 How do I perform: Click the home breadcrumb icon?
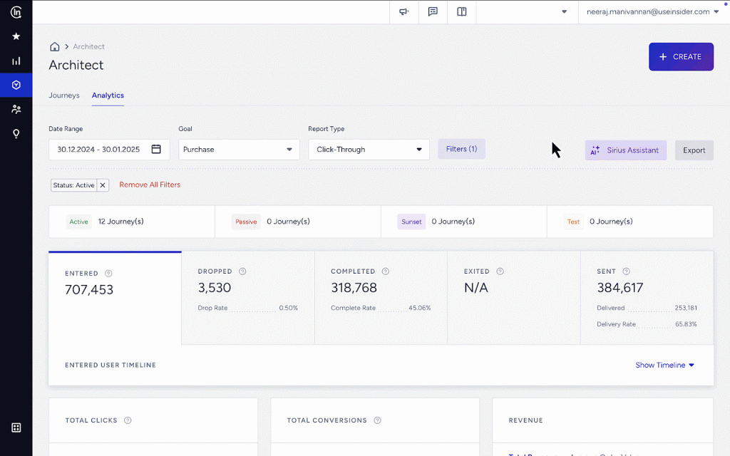[54, 47]
